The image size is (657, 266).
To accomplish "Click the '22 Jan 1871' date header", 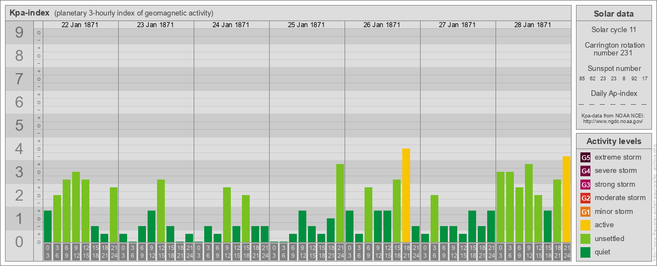I will (80, 25).
